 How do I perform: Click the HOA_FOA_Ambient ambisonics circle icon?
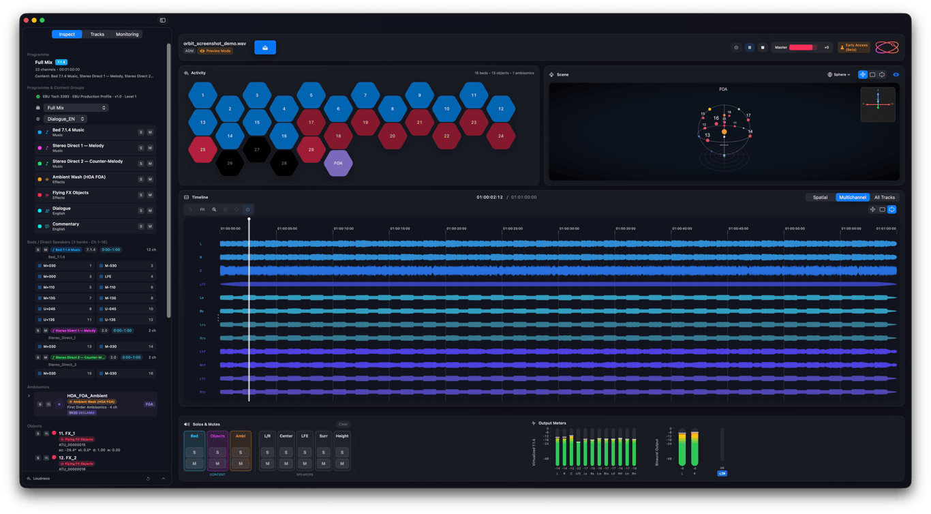click(x=59, y=404)
